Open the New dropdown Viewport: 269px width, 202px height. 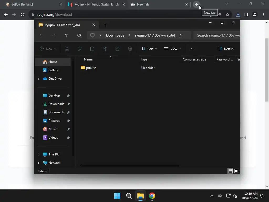tap(48, 49)
